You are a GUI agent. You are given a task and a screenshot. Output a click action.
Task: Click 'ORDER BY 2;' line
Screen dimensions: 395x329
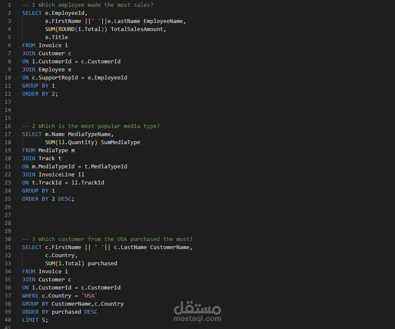point(40,94)
